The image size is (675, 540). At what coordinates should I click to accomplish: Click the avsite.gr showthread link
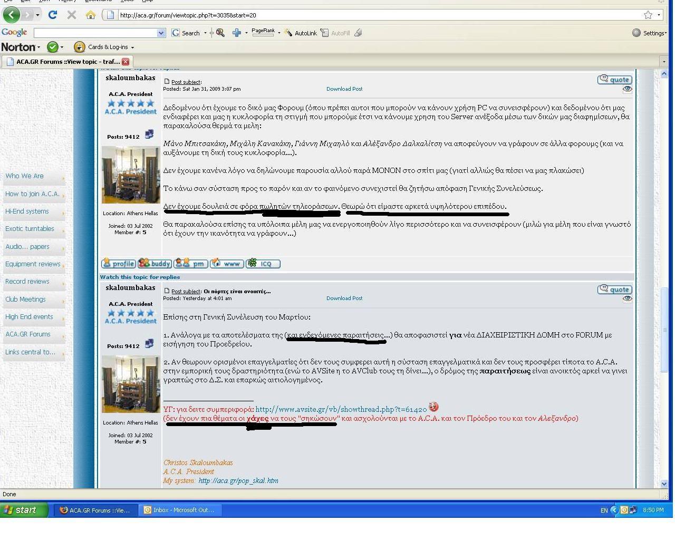click(x=341, y=409)
